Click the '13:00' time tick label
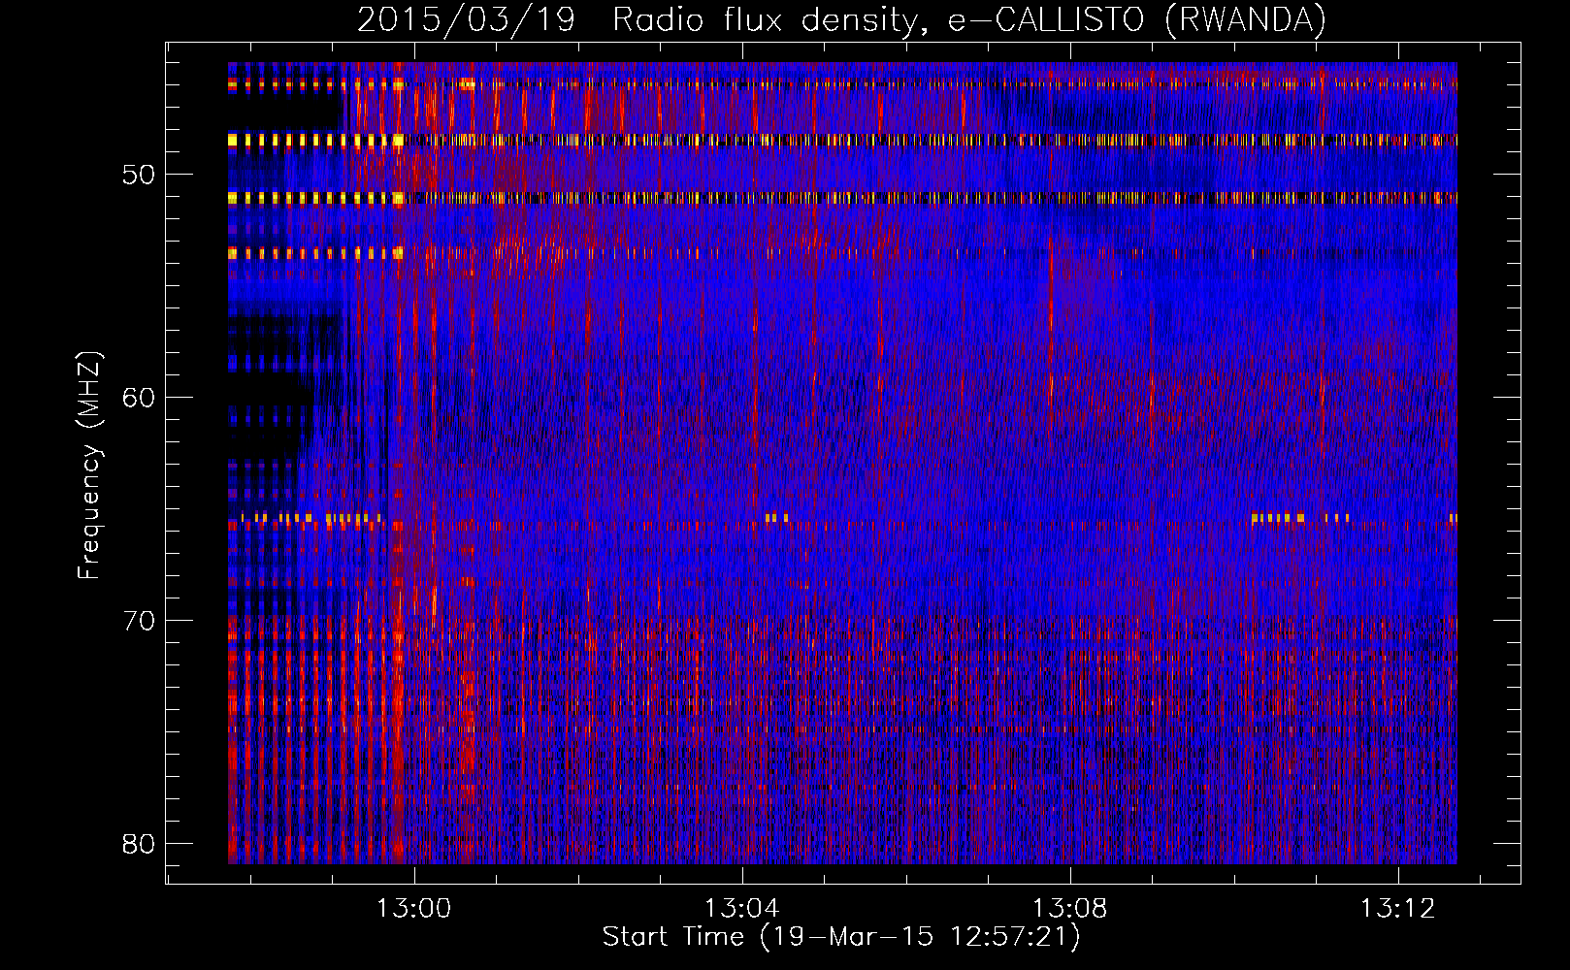The width and height of the screenshot is (1570, 970). pos(414,909)
